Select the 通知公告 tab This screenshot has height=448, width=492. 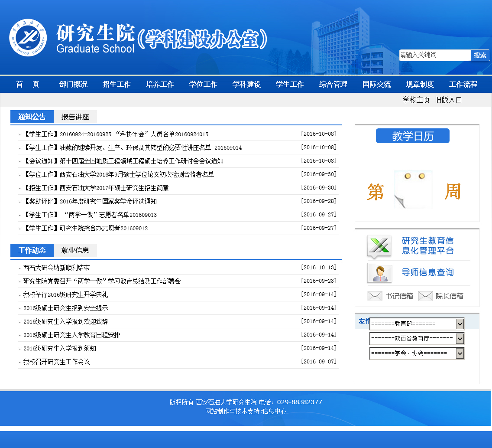click(x=32, y=117)
